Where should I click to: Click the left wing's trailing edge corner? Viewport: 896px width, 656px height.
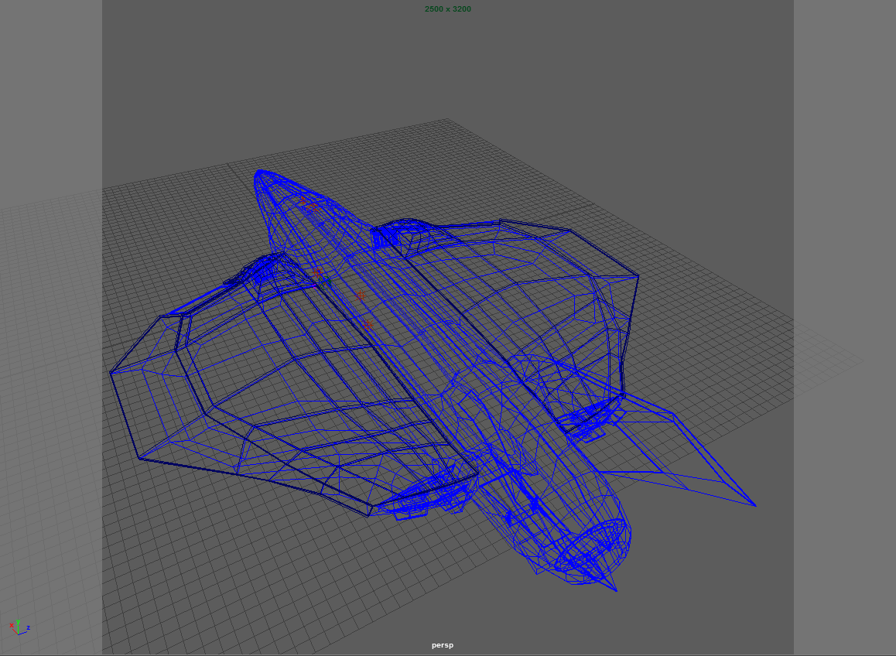(x=370, y=512)
